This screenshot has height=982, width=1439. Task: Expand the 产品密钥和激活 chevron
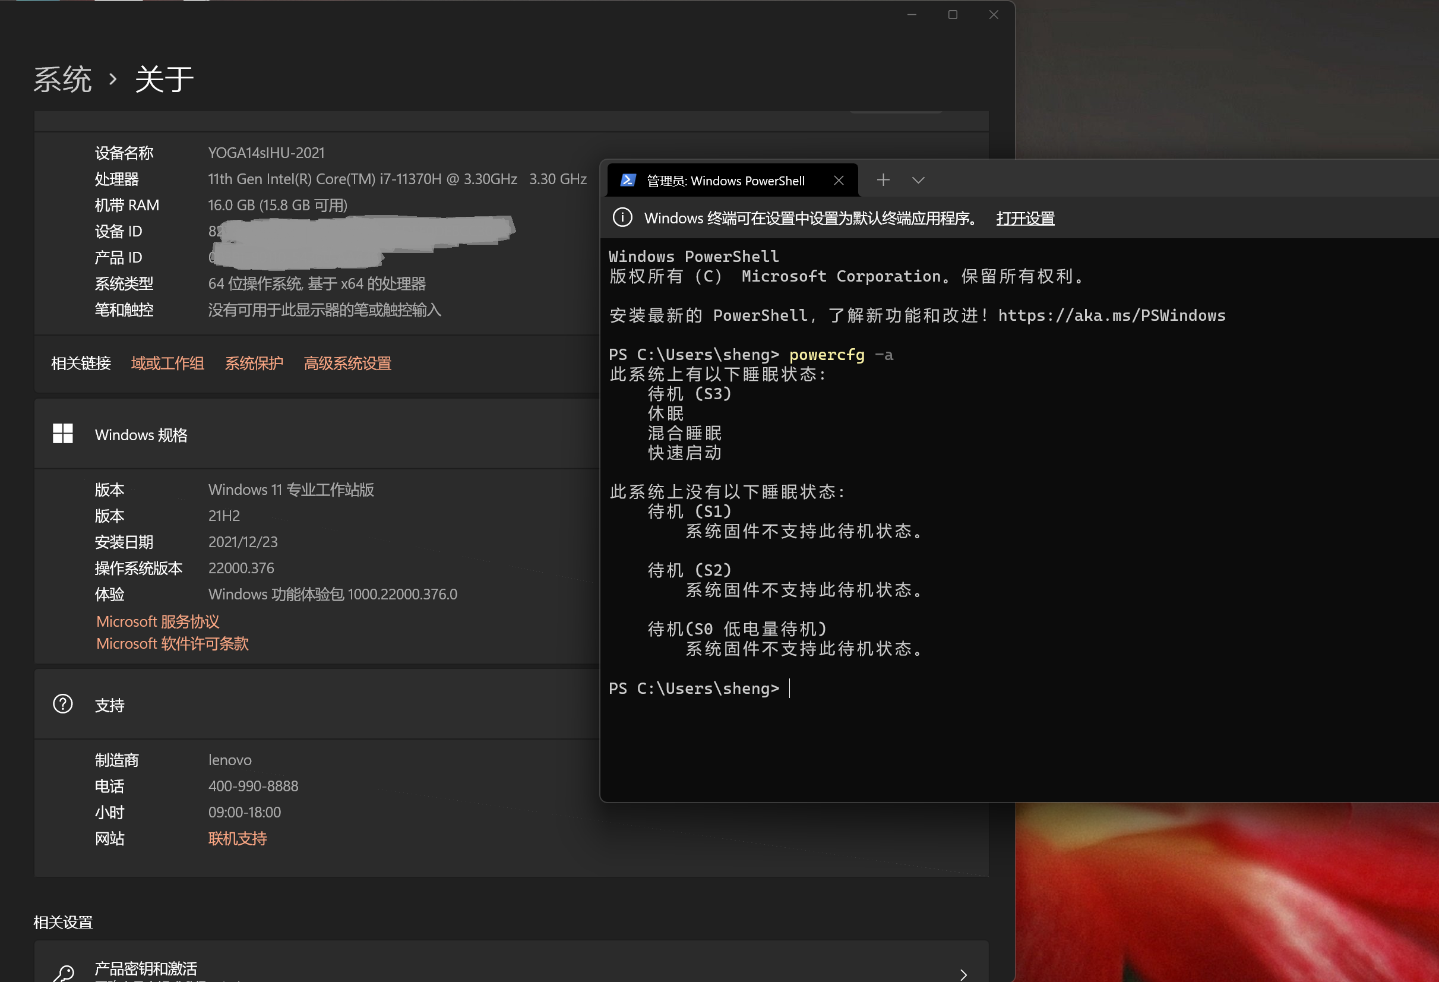pyautogui.click(x=963, y=974)
